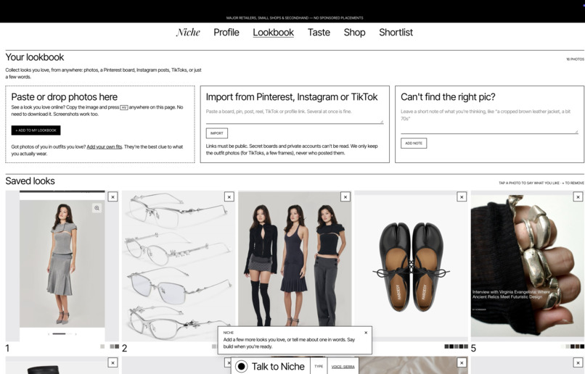The image size is (585, 374).
Task: Follow the 'Add your own fits' link
Action: tap(104, 146)
